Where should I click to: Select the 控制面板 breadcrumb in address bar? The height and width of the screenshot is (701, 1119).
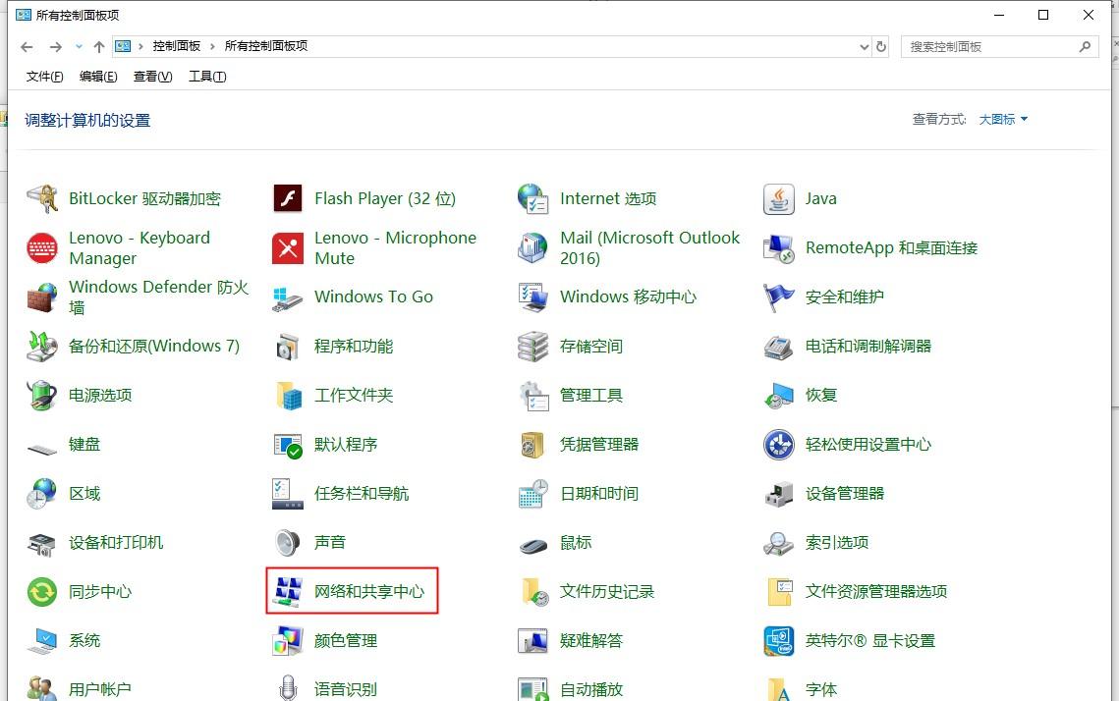tap(176, 45)
